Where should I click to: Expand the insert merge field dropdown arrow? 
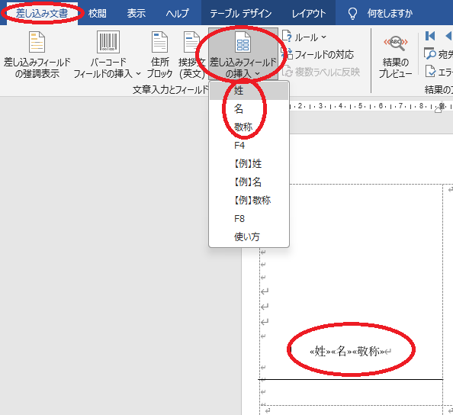point(258,74)
